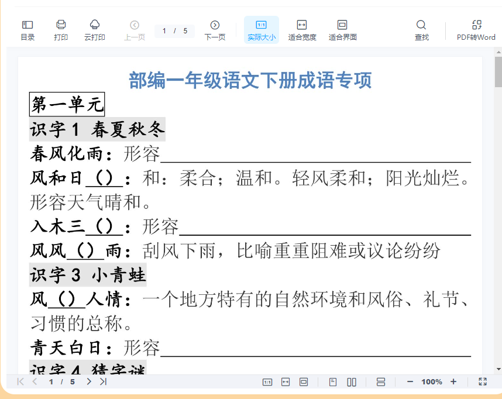Image resolution: width=502 pixels, height=399 pixels.
Task: Jump to the last page in status bar
Action: (103, 381)
